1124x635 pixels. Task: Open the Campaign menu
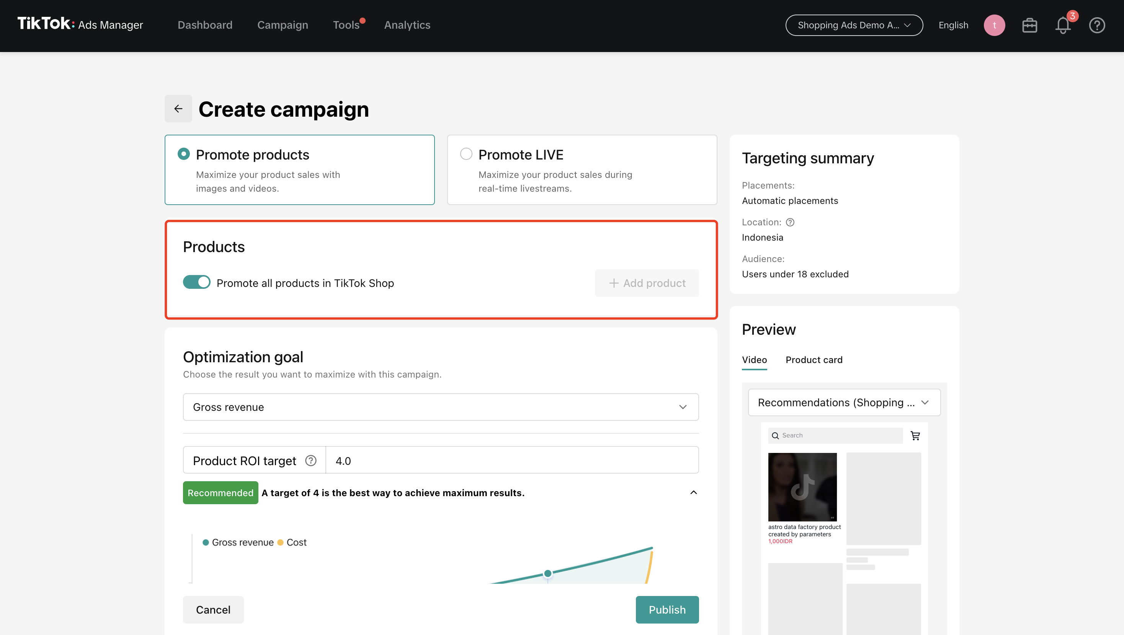coord(282,25)
